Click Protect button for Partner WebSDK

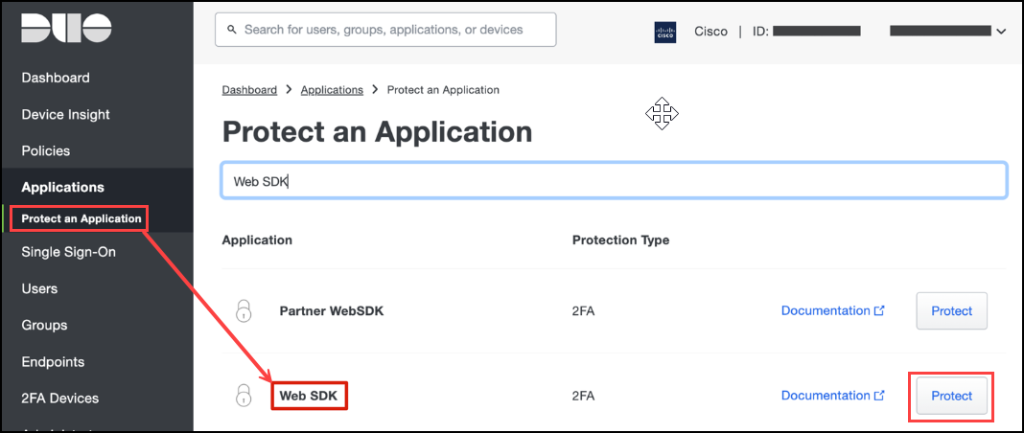click(951, 311)
